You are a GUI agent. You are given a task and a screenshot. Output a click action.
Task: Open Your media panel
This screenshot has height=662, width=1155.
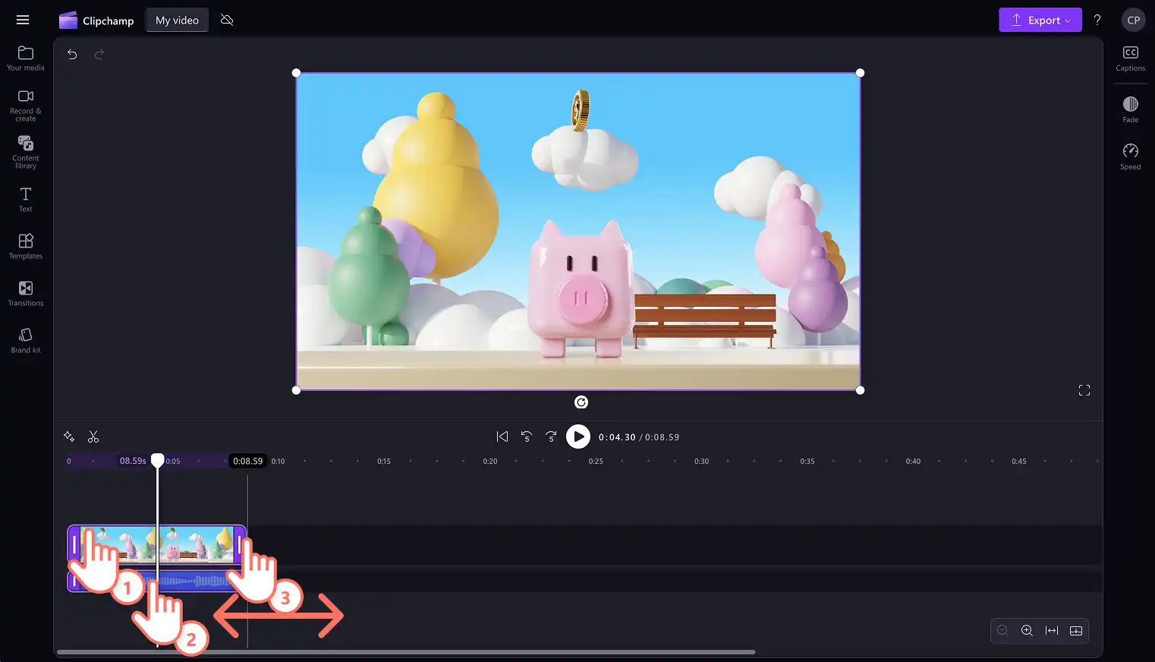click(26, 58)
